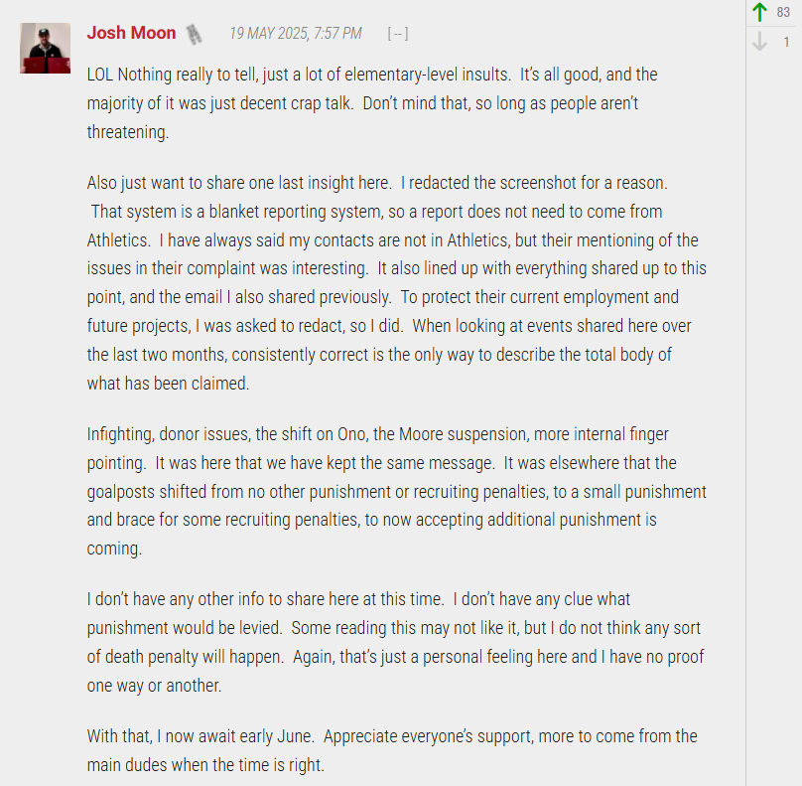Upvote the comment with the green arrow
The width and height of the screenshot is (802, 786).
759,12
